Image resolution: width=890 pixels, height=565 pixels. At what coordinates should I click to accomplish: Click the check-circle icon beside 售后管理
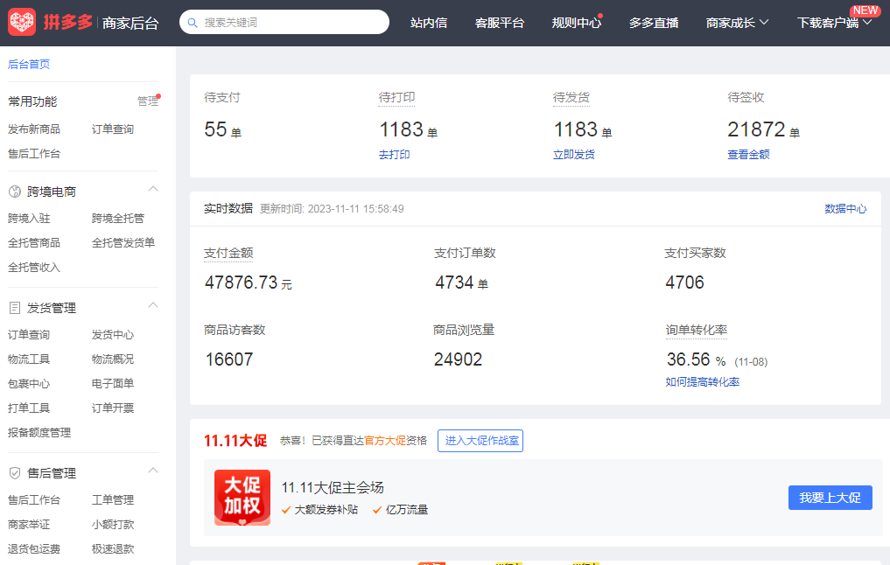pyautogui.click(x=15, y=472)
